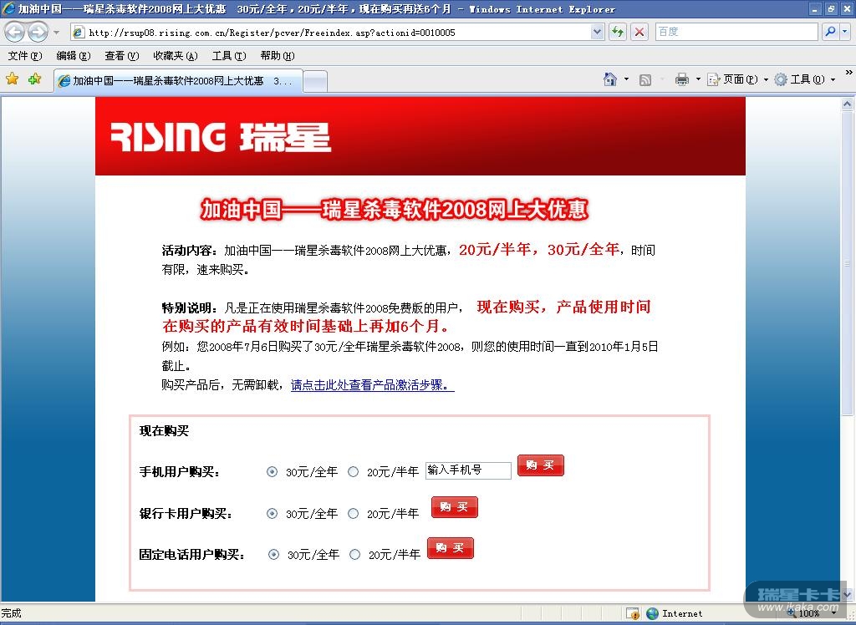Click the page icon in address bar
Screen dimensions: 856x625
79,33
